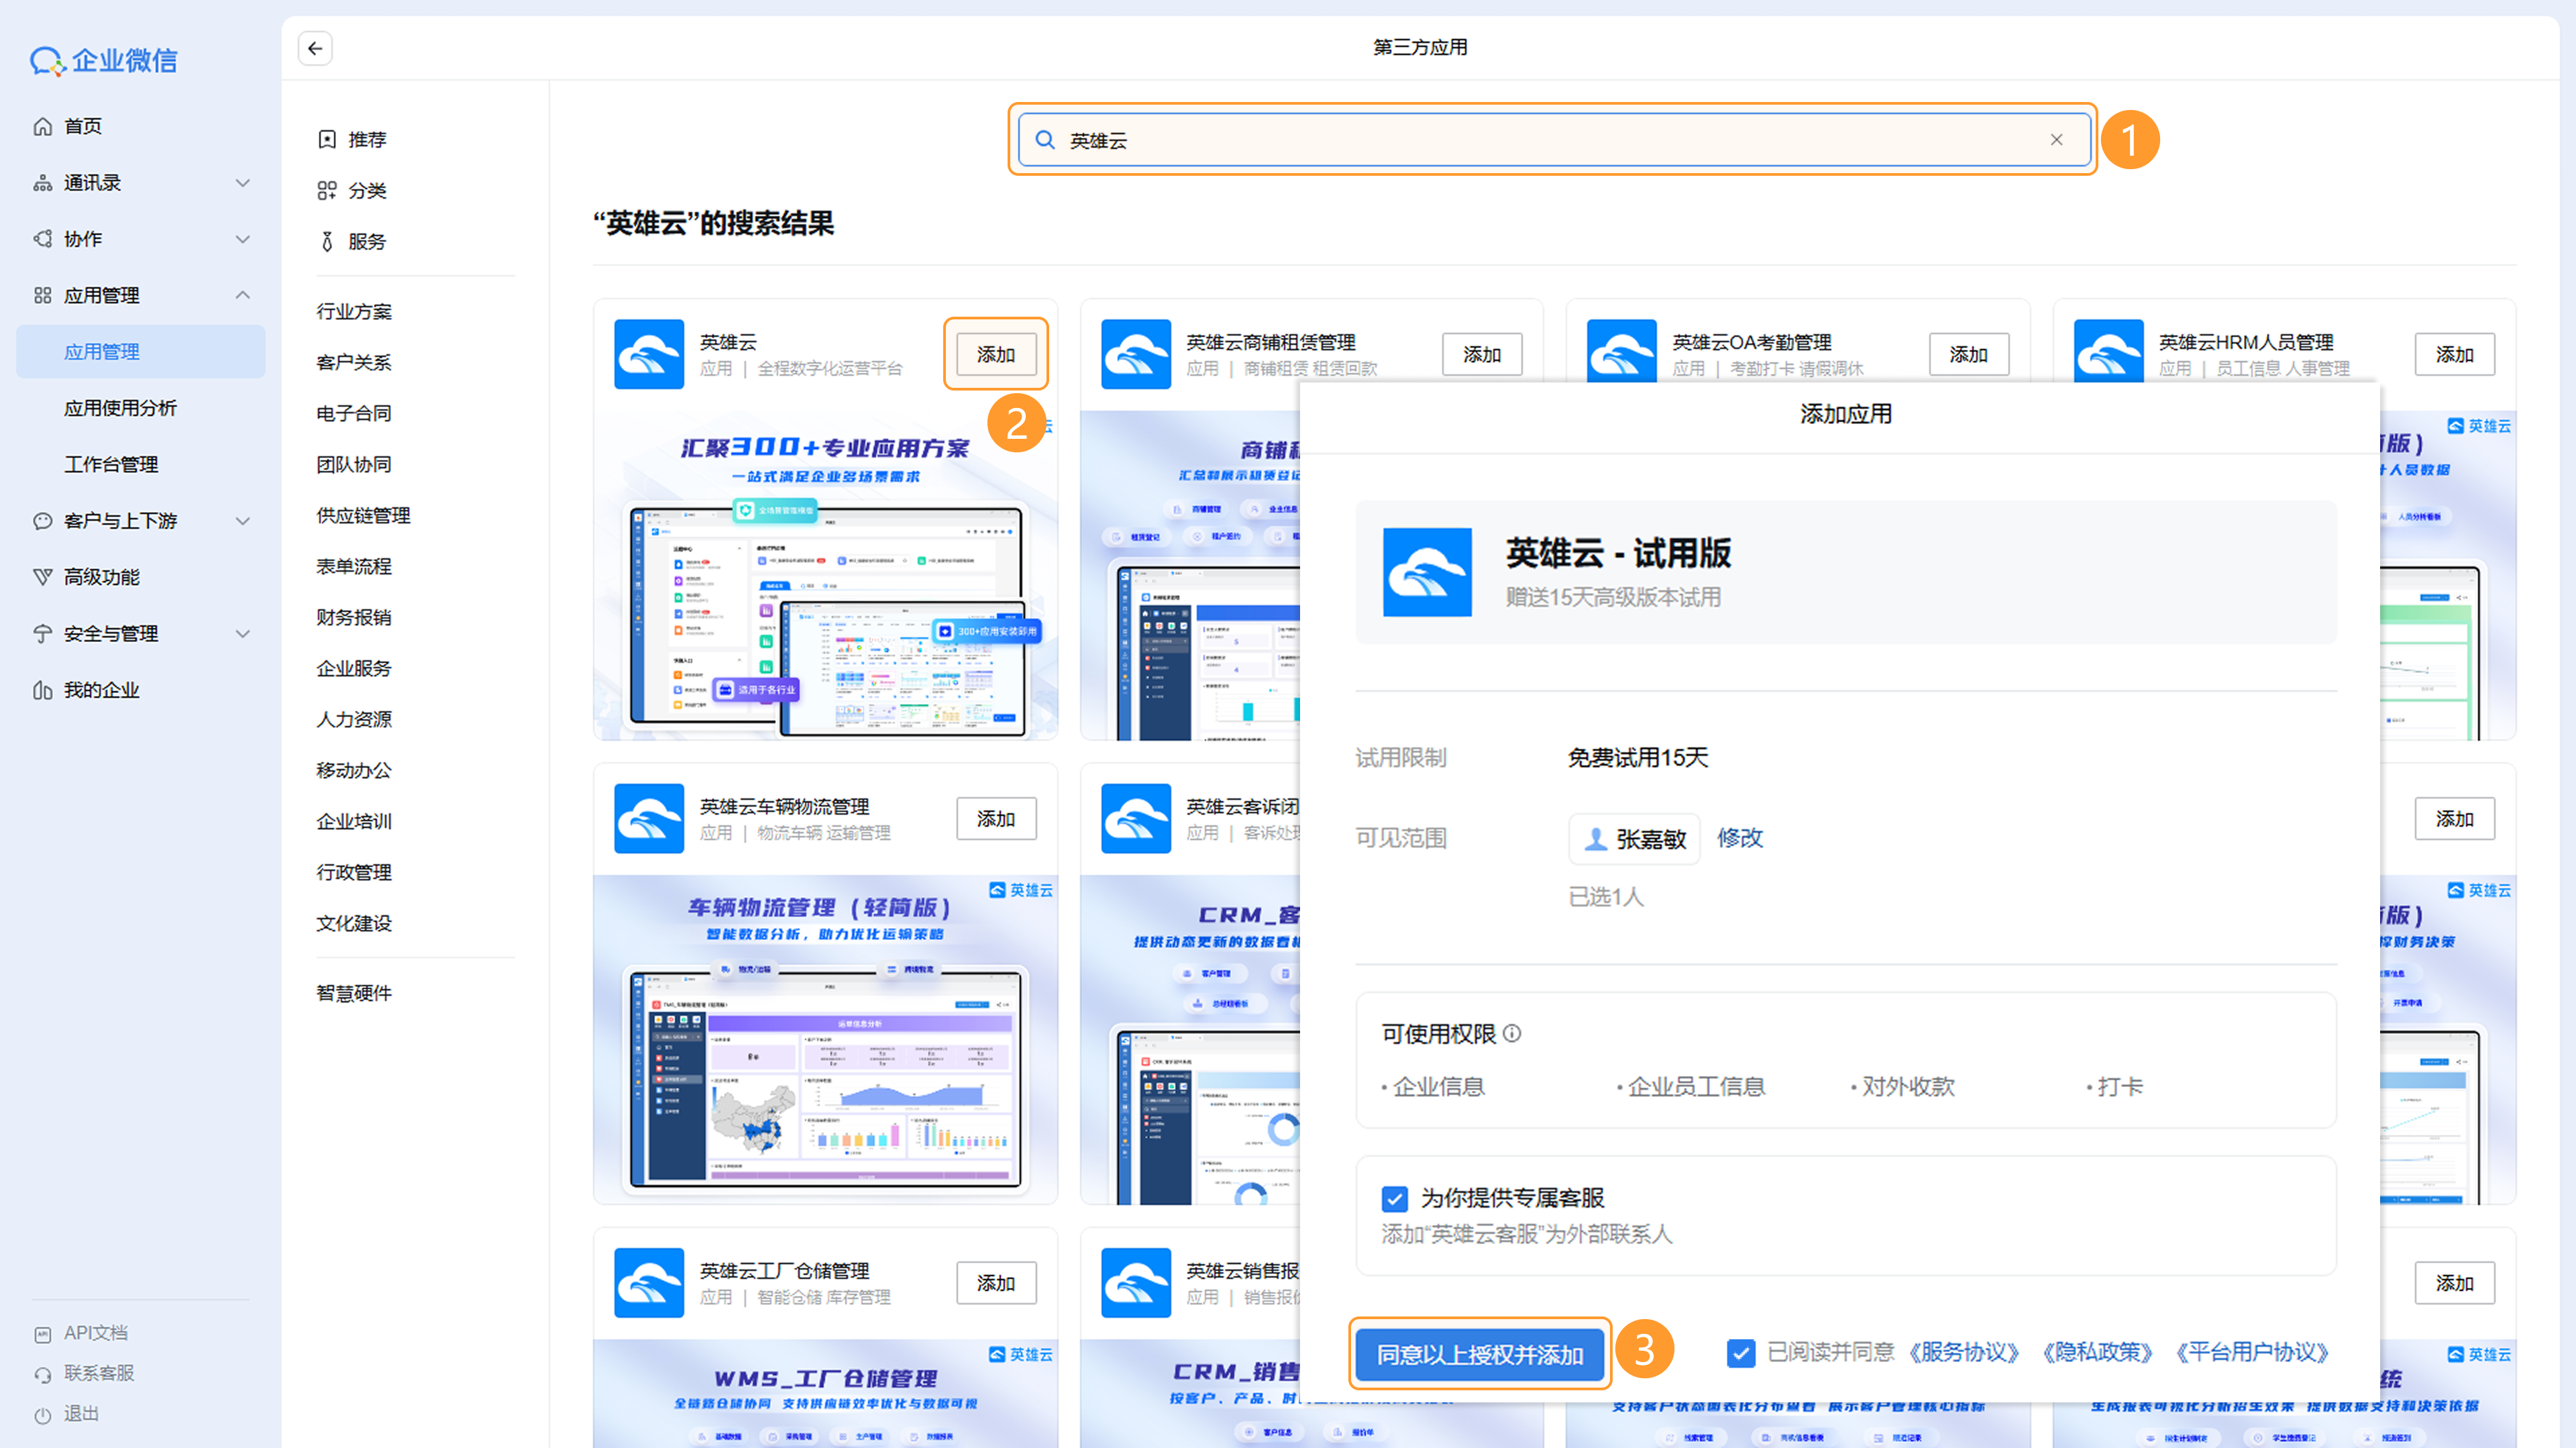Toggle the 已阅读并同意 checkbox
Screen dimensions: 2576x1448
coord(1741,1353)
